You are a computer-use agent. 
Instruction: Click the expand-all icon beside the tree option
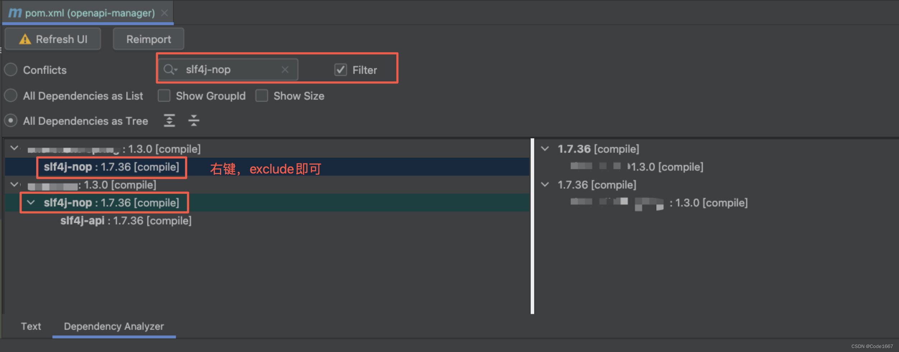169,121
